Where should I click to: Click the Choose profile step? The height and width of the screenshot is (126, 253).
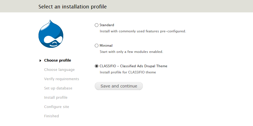(x=58, y=60)
